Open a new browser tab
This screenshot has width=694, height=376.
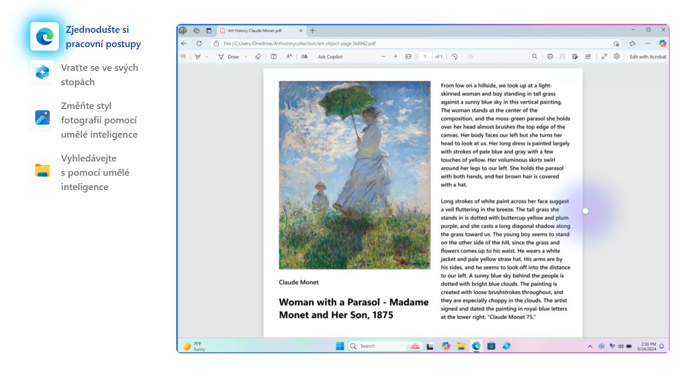click(313, 30)
